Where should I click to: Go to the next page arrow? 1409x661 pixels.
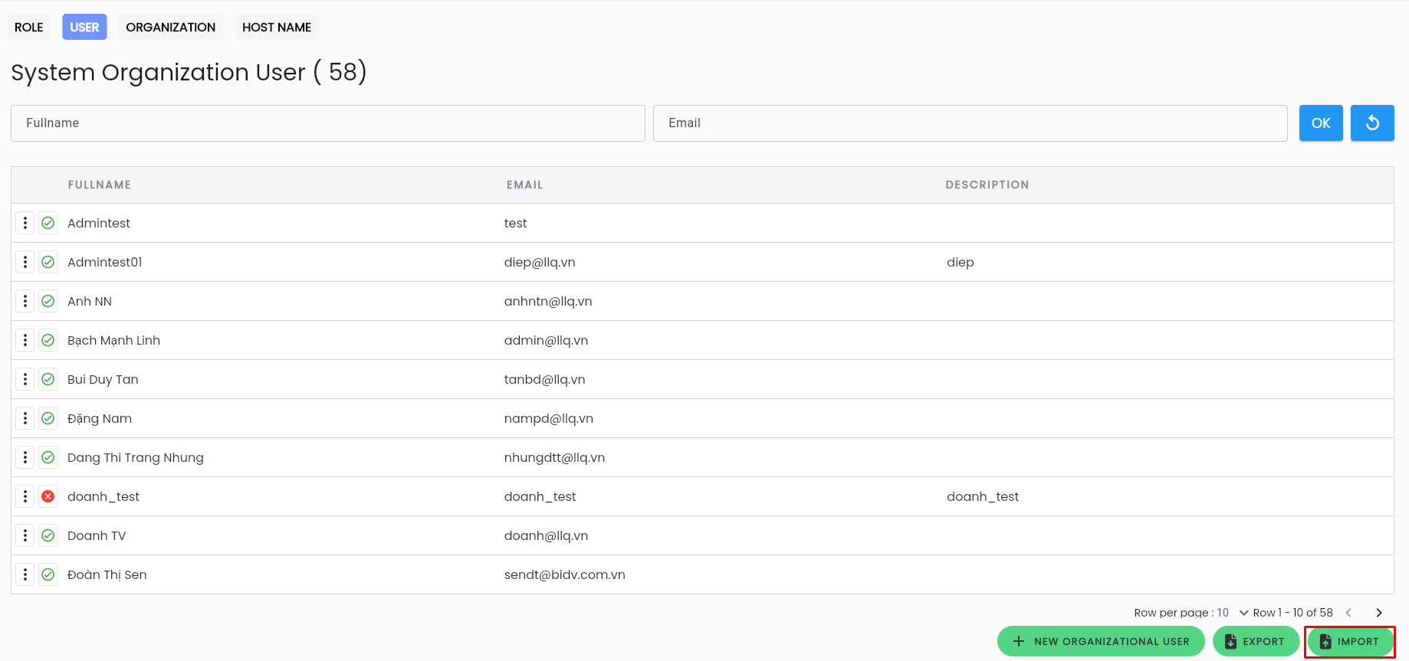point(1379,613)
